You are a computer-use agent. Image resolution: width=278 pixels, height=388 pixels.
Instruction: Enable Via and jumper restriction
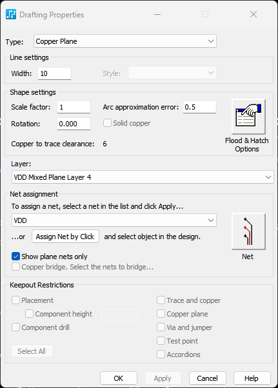click(x=161, y=327)
